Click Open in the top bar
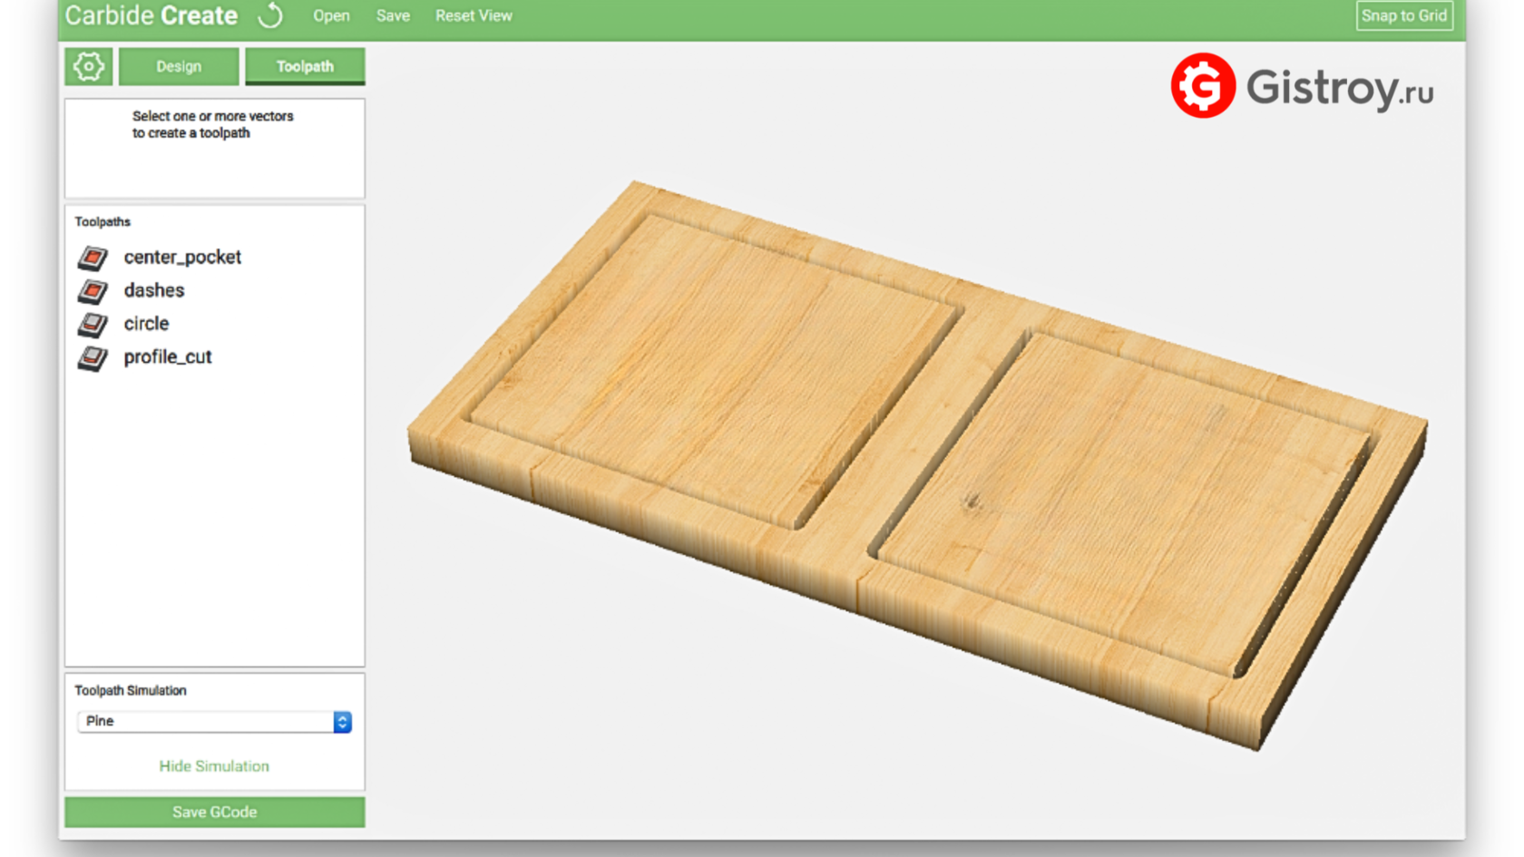The height and width of the screenshot is (857, 1524). [x=331, y=15]
